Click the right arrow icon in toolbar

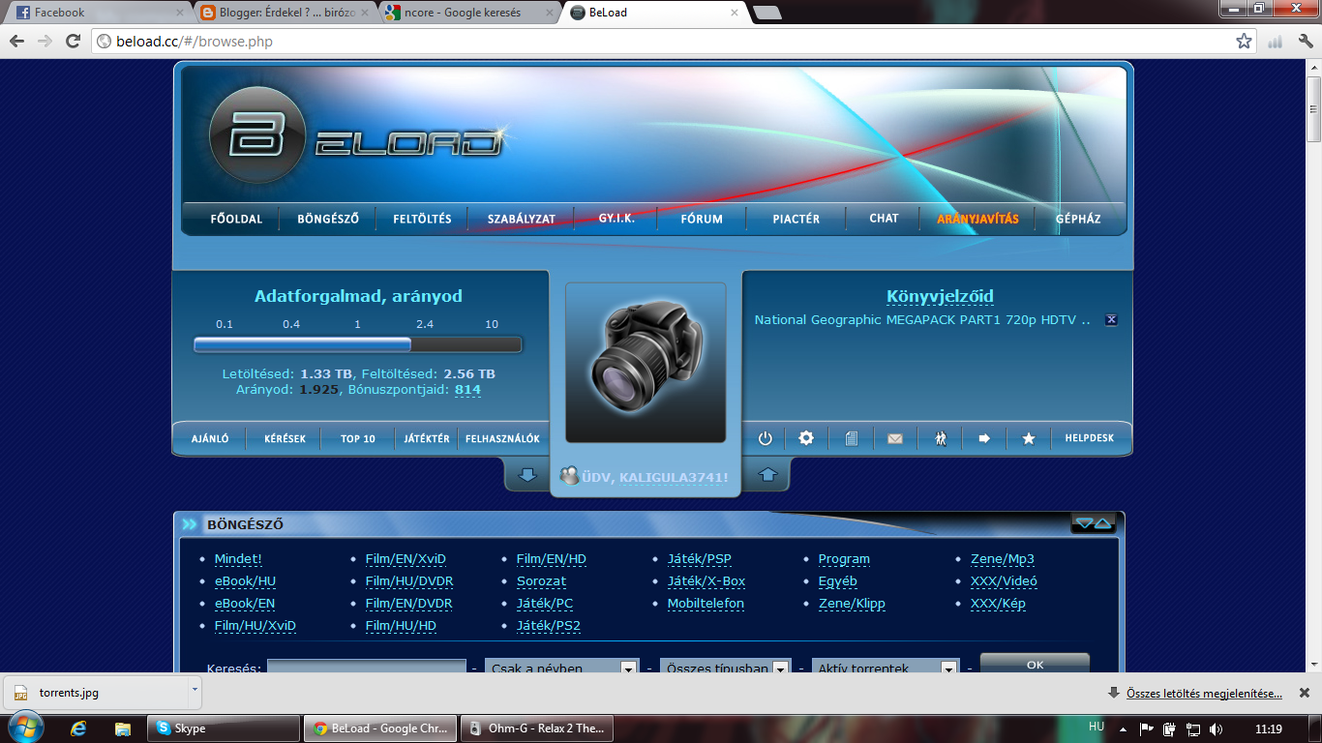[984, 438]
